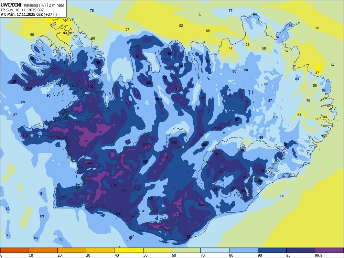Click the '99.9' legend scale label
344x258 pixels.
pyautogui.click(x=319, y=255)
